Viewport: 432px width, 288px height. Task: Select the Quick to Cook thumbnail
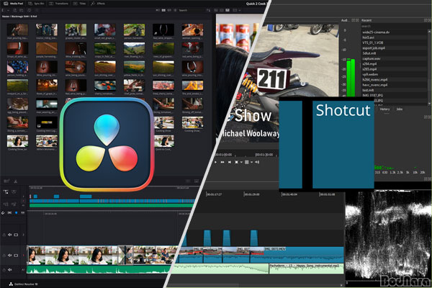(164, 141)
